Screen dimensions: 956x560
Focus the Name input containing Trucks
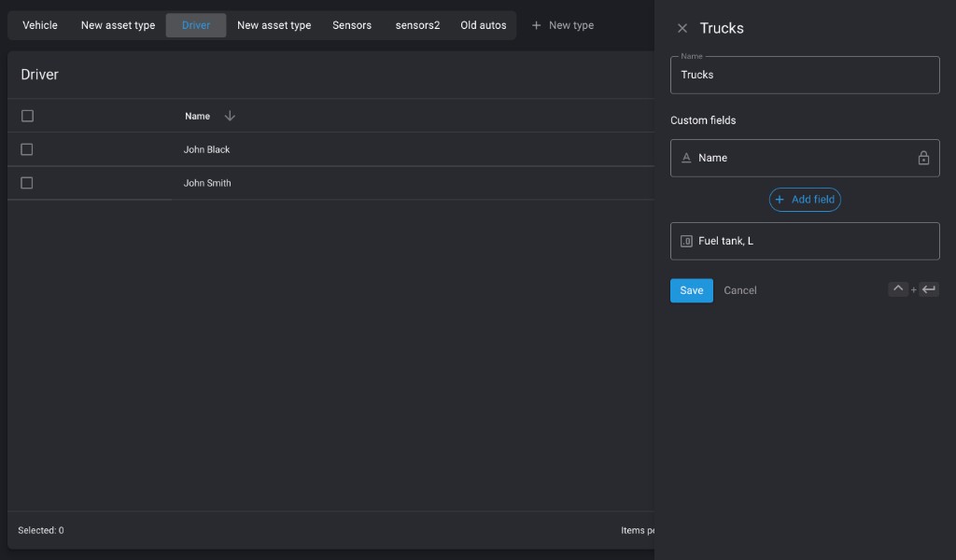(805, 75)
